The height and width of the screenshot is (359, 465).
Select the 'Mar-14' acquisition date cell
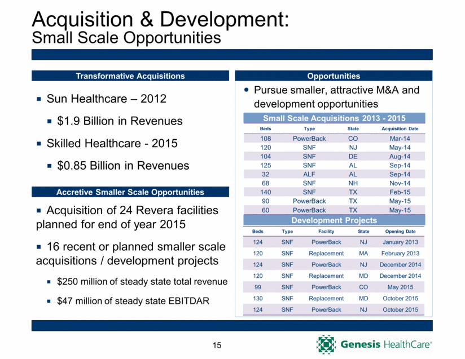[400, 138]
